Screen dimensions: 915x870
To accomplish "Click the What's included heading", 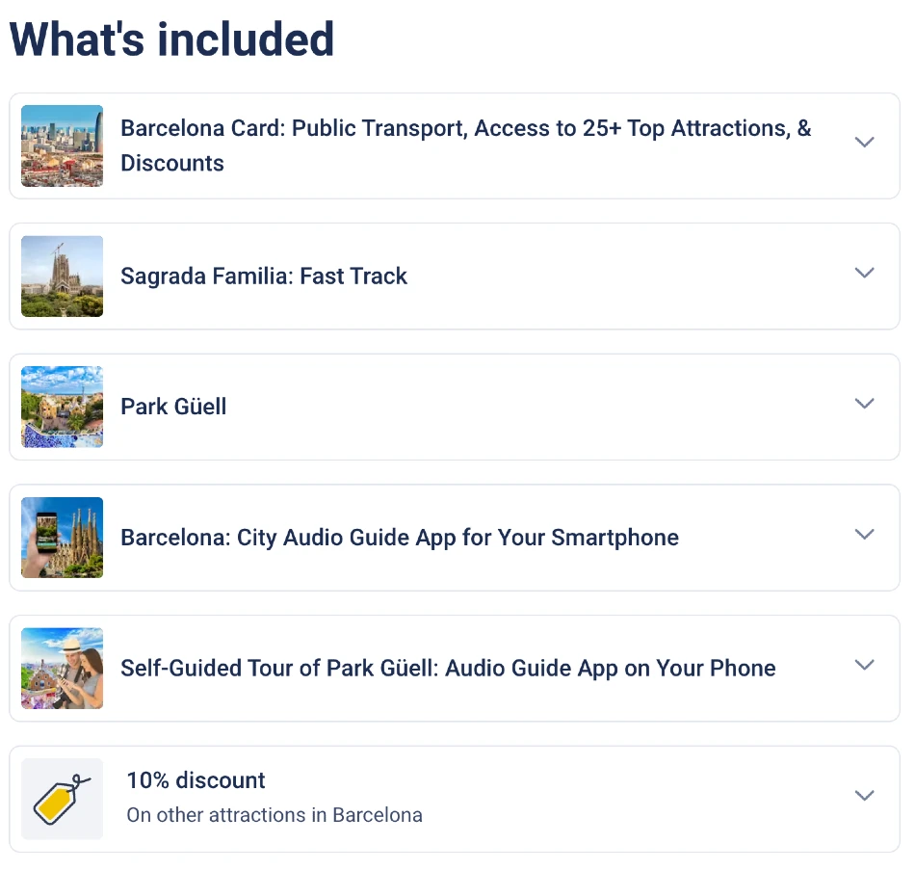I will click(171, 40).
